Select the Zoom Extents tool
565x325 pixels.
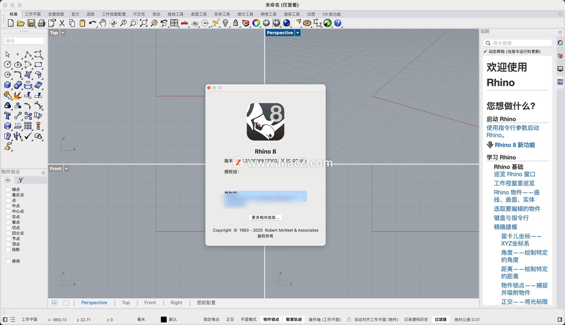click(144, 23)
